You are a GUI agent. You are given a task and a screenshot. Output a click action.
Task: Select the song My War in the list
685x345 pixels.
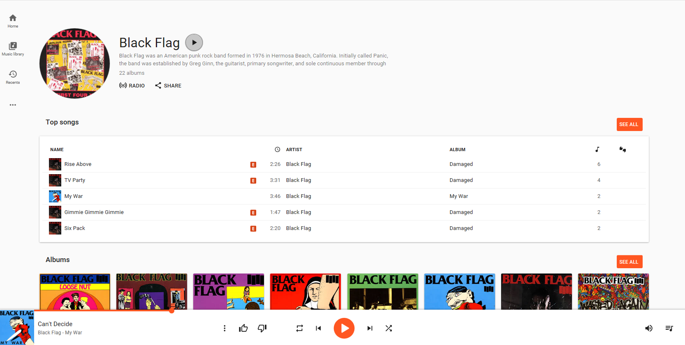pos(74,196)
